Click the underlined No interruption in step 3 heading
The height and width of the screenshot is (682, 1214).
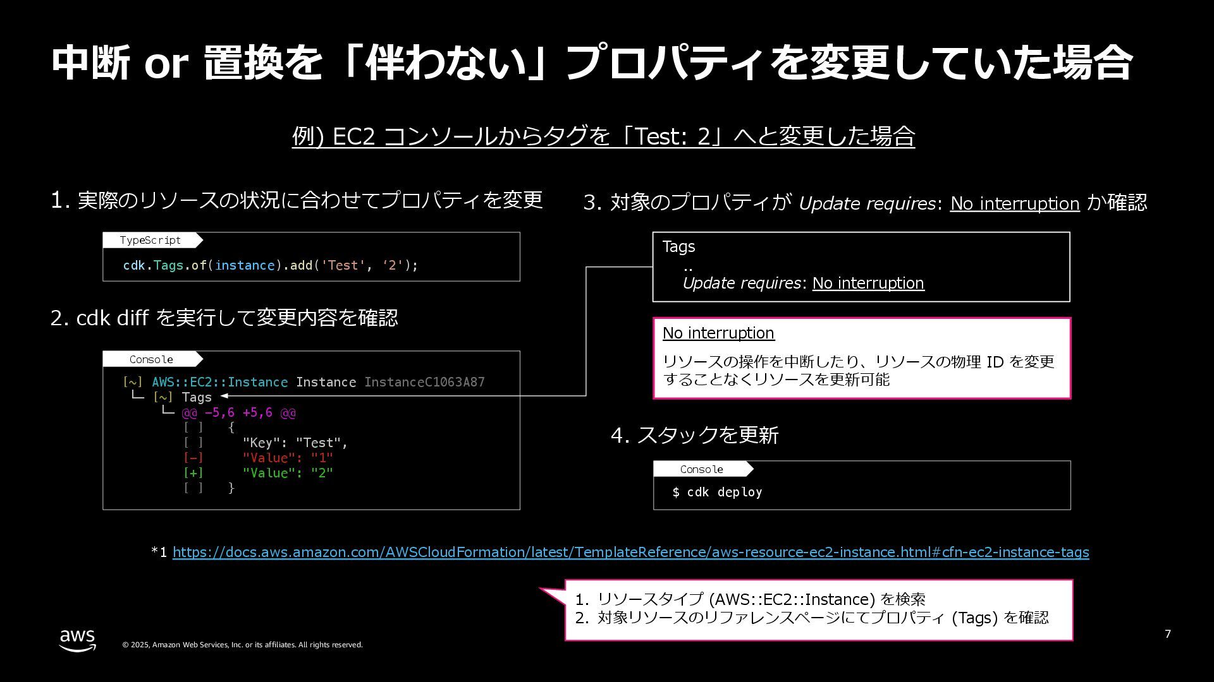[x=1015, y=203]
